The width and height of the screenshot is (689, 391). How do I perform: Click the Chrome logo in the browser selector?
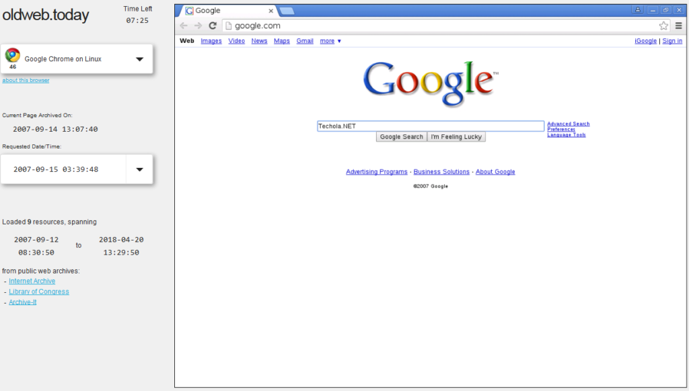point(13,55)
